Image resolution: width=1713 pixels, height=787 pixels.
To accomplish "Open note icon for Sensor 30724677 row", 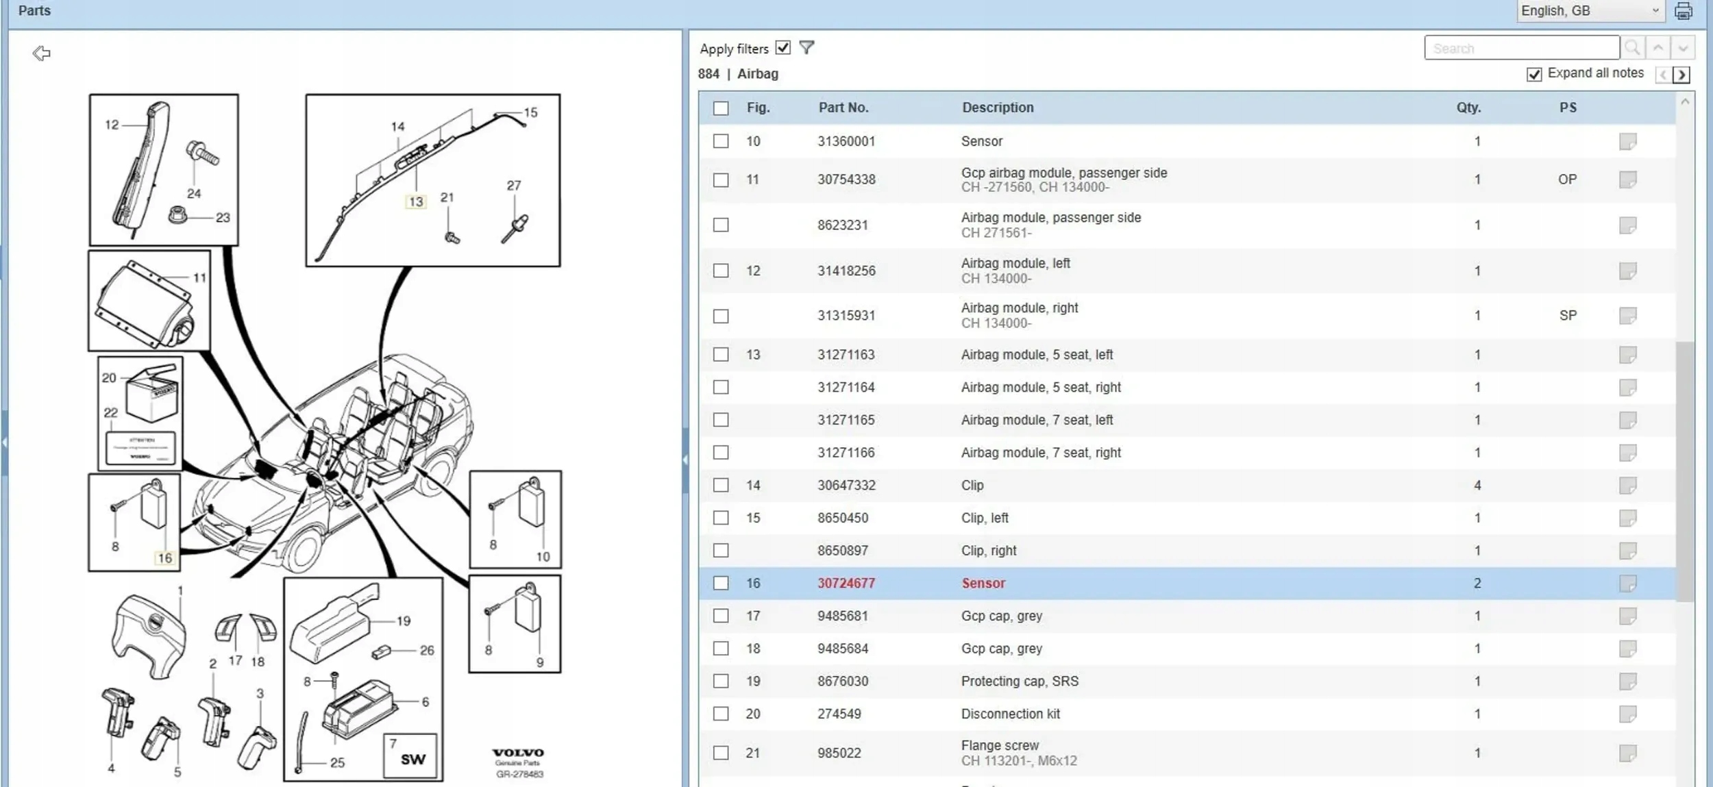I will click(1627, 584).
